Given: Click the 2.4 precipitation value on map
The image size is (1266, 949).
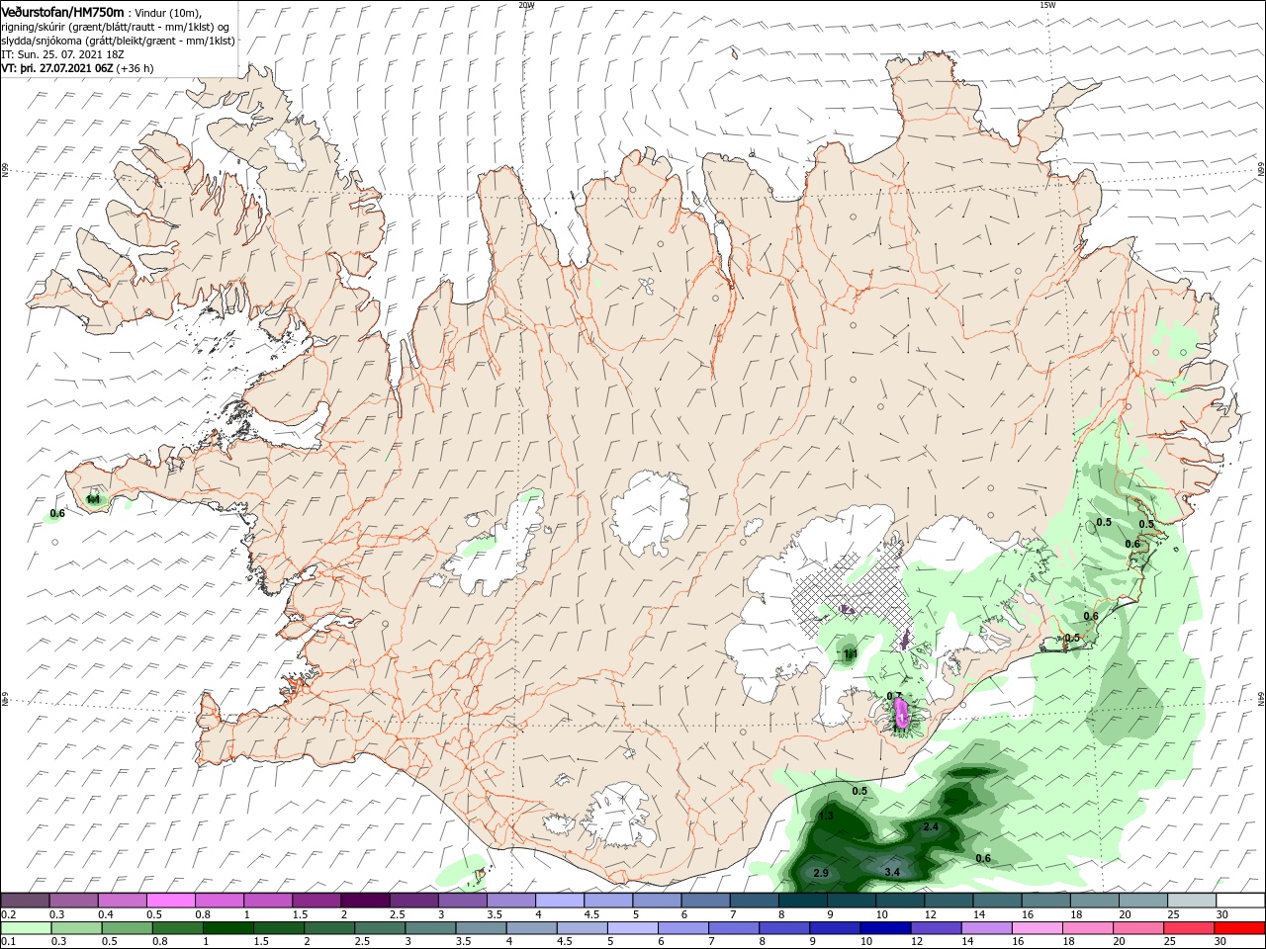Looking at the screenshot, I should (x=930, y=826).
